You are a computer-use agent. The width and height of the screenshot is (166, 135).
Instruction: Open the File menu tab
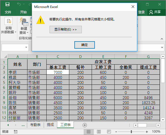[x=8, y=12]
